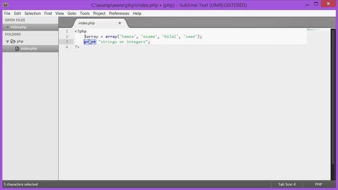
Task: Click line number 4 in gutter
Action: (x=67, y=47)
